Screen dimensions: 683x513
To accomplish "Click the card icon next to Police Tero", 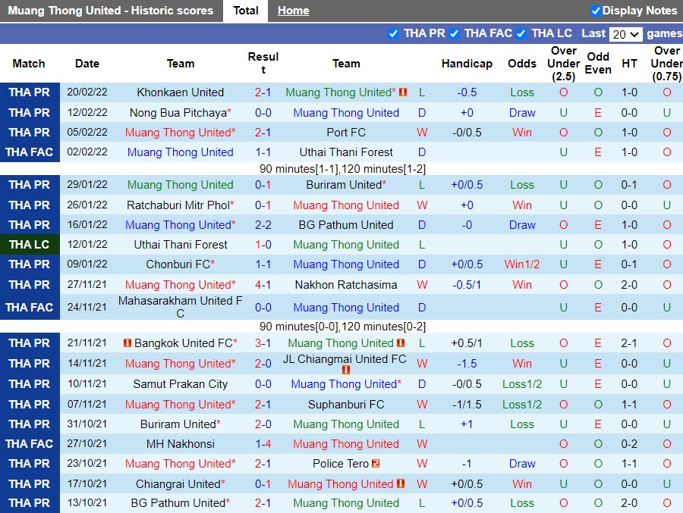I will (376, 463).
